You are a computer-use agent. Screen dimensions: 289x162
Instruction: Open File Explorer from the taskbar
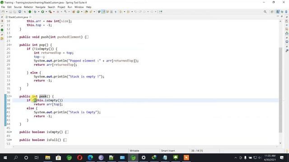point(48,157)
